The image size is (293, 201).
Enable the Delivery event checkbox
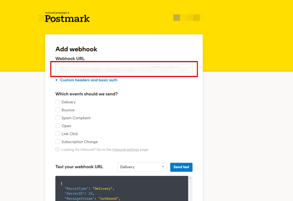tap(58, 102)
